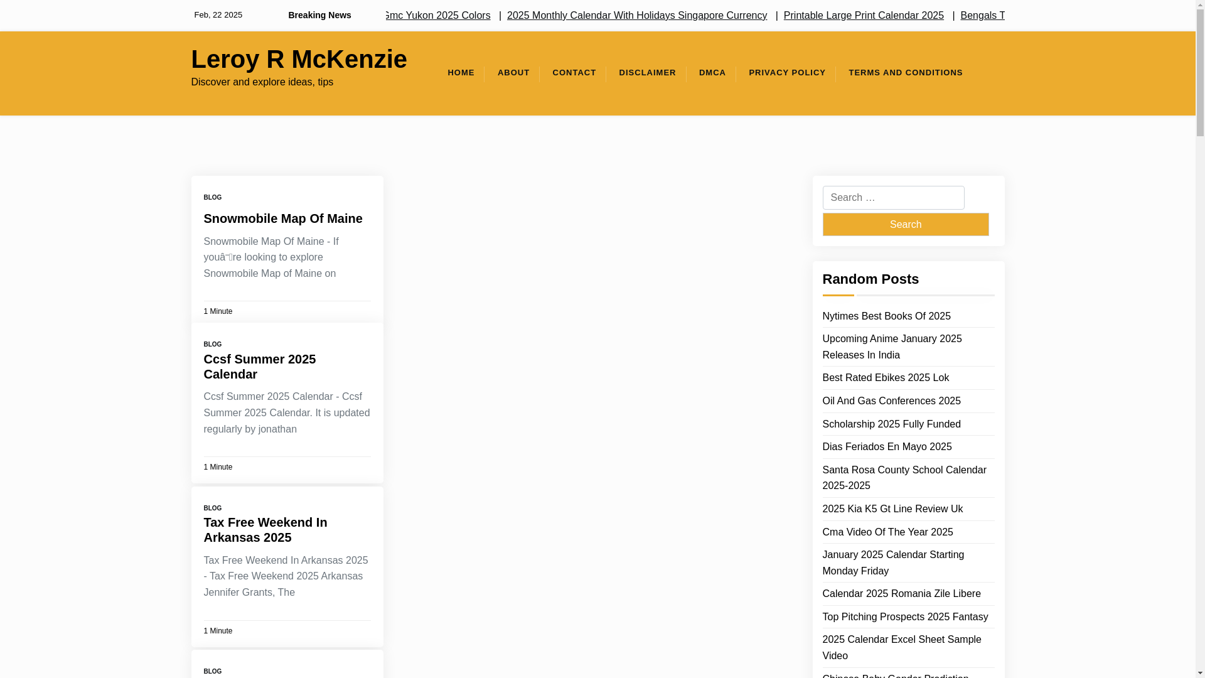Viewport: 1205px width, 678px height.
Task: Open ticker link Gmc Yukon 2025 Colors
Action: coord(437,15)
